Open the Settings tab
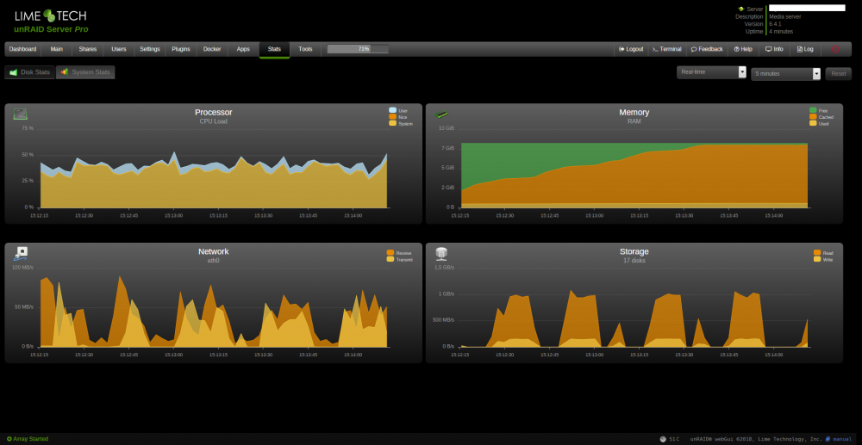862x445 pixels. (149, 49)
